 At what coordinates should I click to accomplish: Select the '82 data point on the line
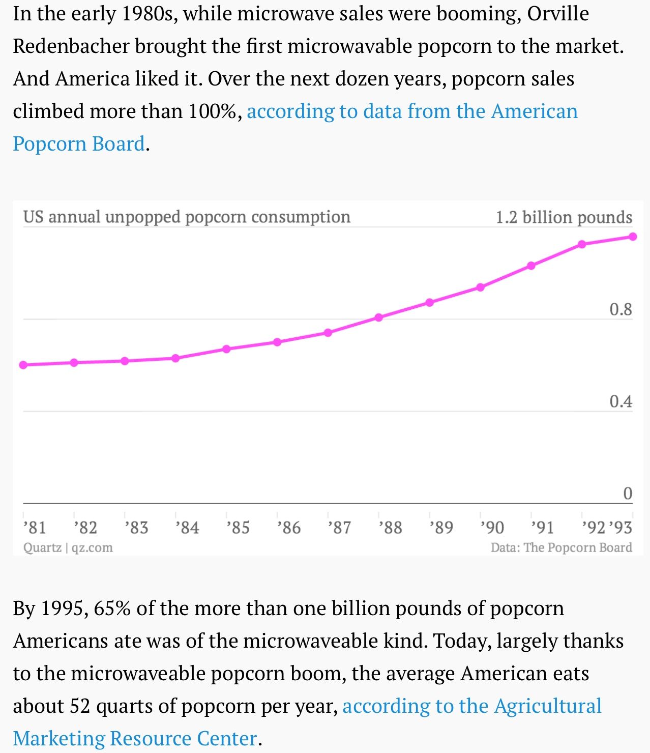point(74,363)
